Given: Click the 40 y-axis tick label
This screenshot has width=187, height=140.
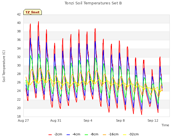Looking at the screenshot, I should coord(19,23).
